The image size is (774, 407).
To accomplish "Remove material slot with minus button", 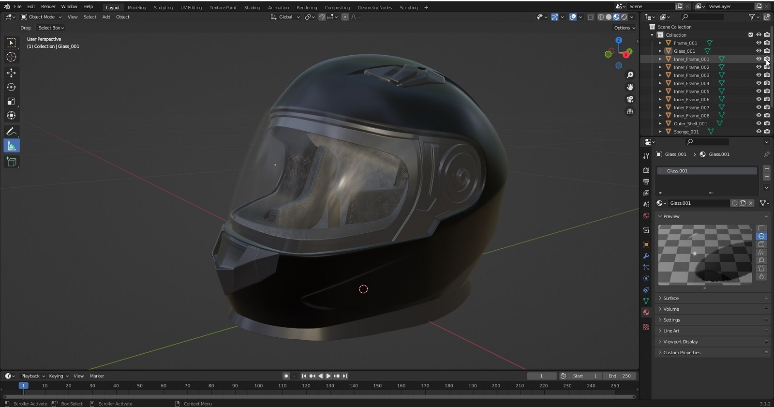I will [766, 177].
